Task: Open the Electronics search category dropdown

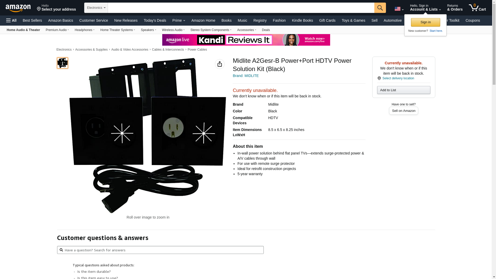Action: pyautogui.click(x=96, y=8)
